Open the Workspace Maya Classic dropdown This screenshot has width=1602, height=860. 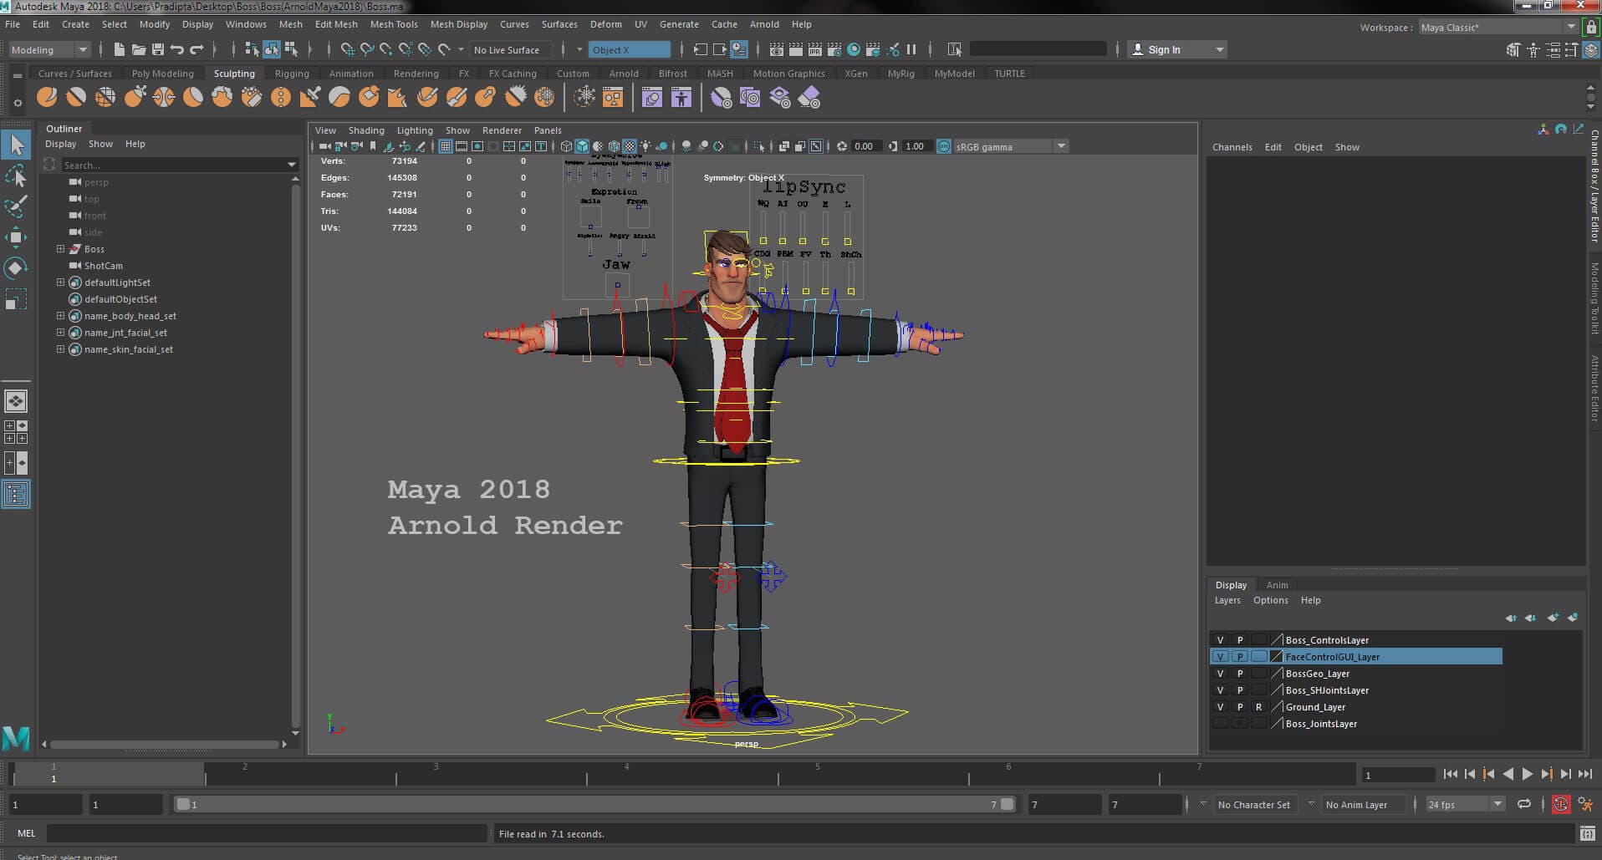tap(1497, 27)
